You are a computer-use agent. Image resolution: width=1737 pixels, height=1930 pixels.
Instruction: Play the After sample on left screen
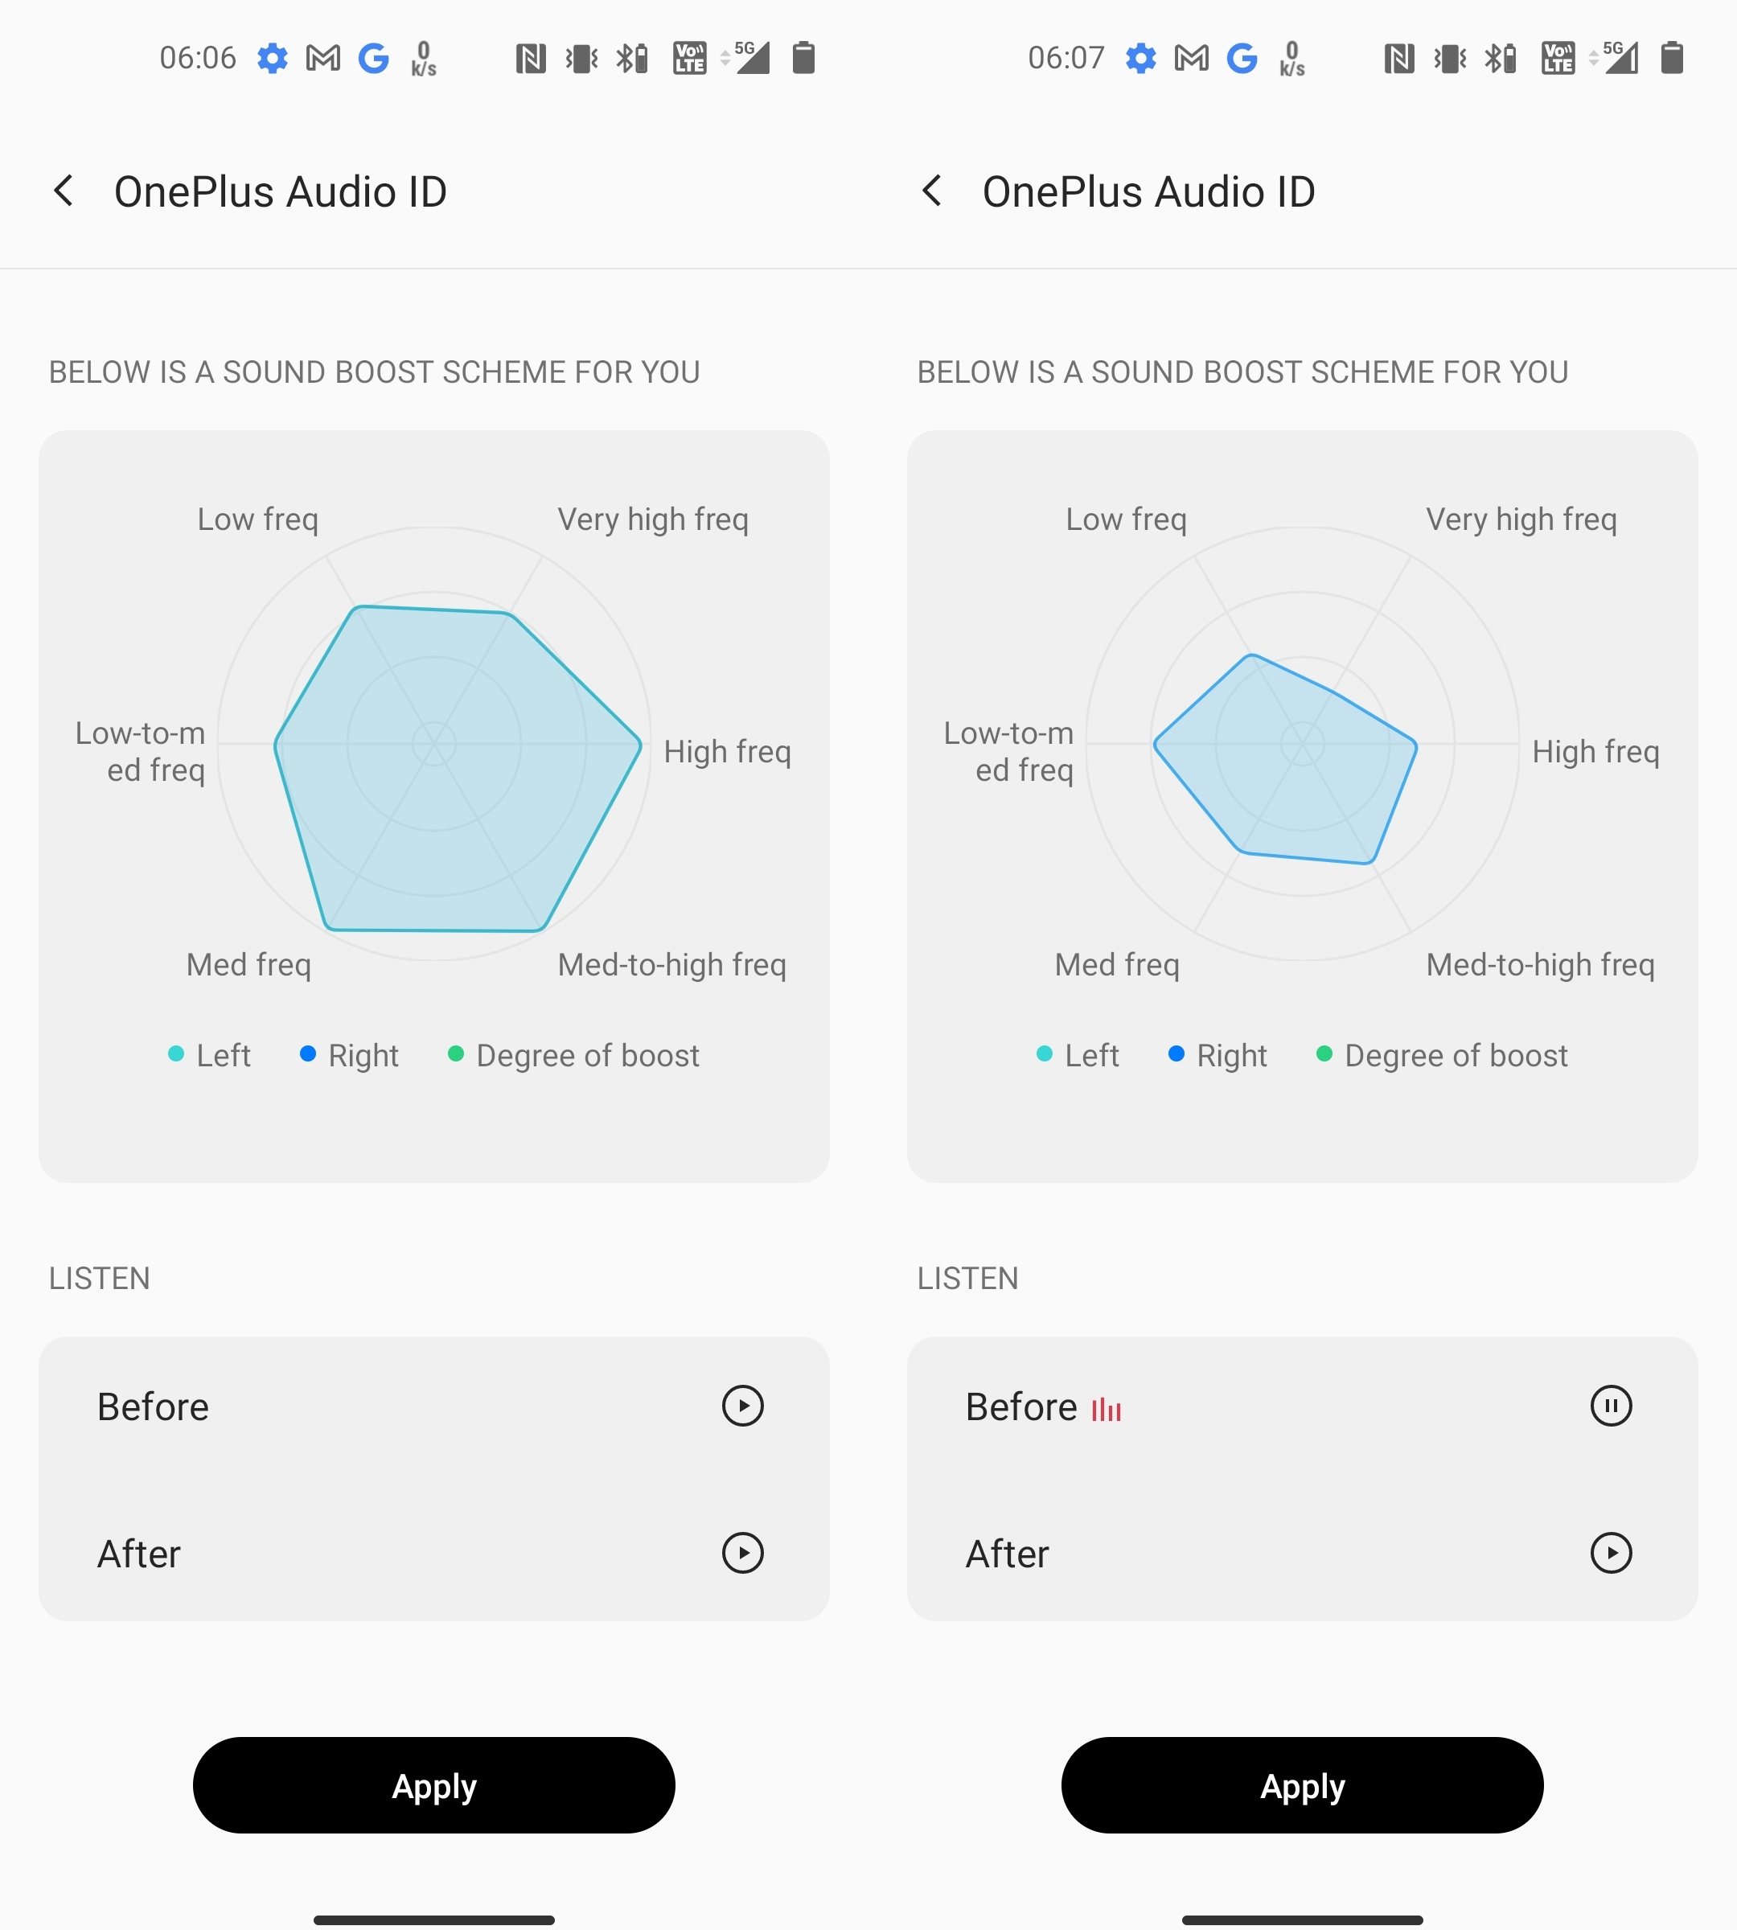(742, 1553)
